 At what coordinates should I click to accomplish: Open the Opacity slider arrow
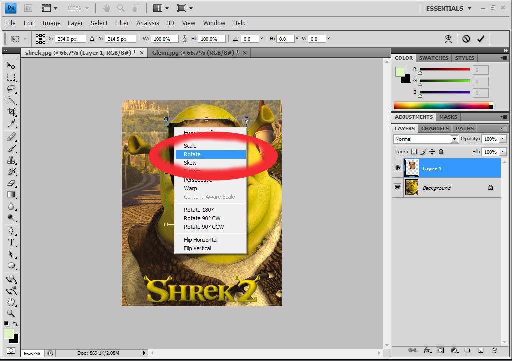pos(503,139)
